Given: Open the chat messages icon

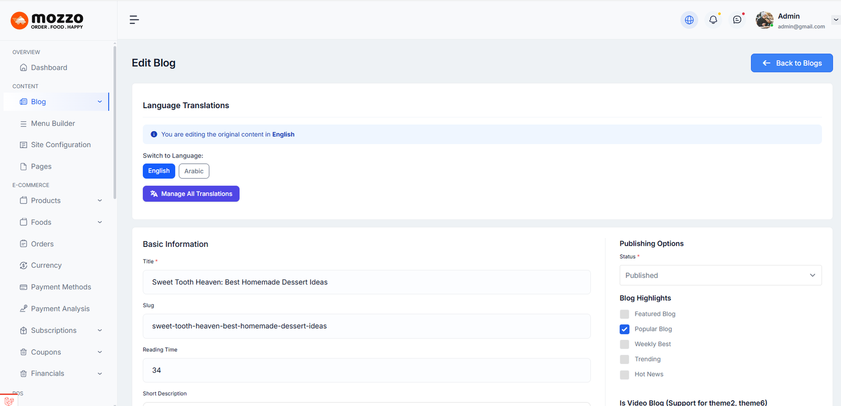Looking at the screenshot, I should click(x=737, y=20).
